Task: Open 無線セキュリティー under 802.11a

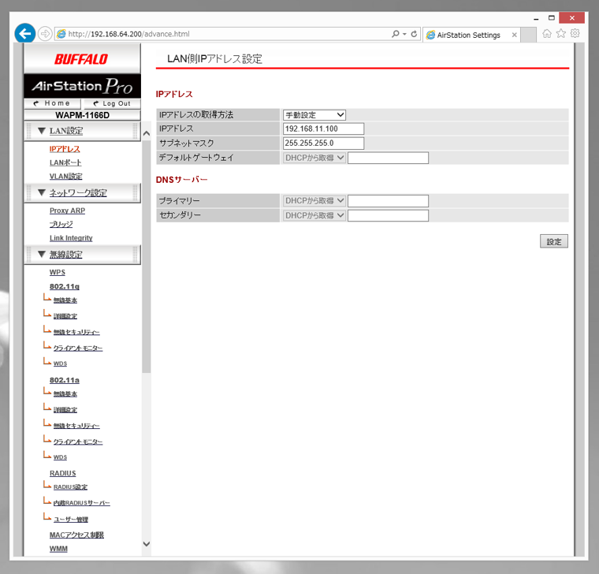Action: 76,426
